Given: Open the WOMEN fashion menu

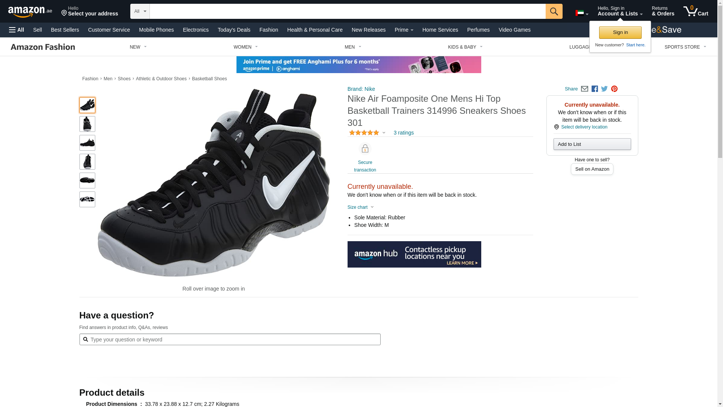Looking at the screenshot, I should [246, 47].
